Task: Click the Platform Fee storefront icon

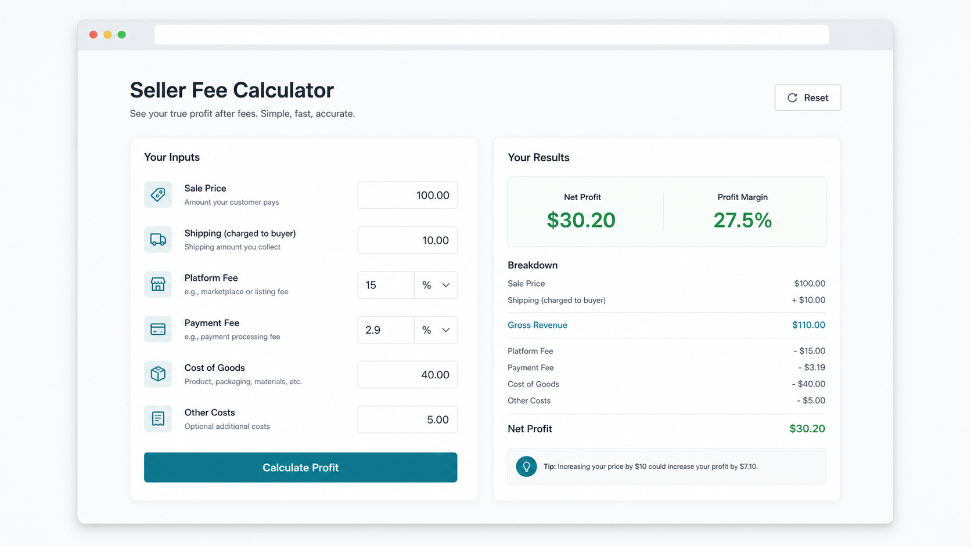Action: [158, 284]
